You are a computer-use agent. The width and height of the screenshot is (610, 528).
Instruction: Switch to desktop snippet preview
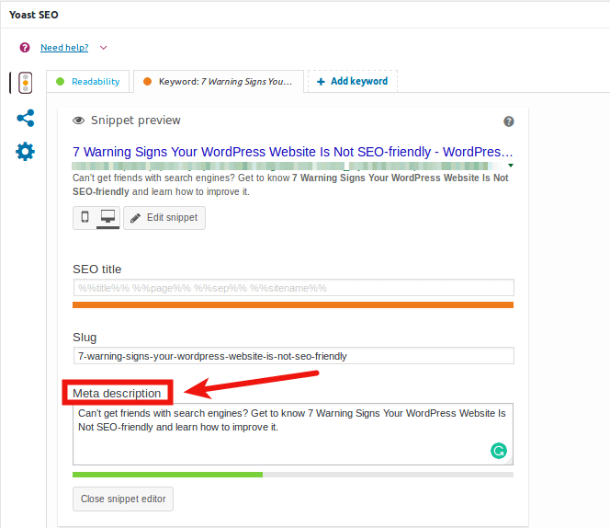tap(107, 217)
